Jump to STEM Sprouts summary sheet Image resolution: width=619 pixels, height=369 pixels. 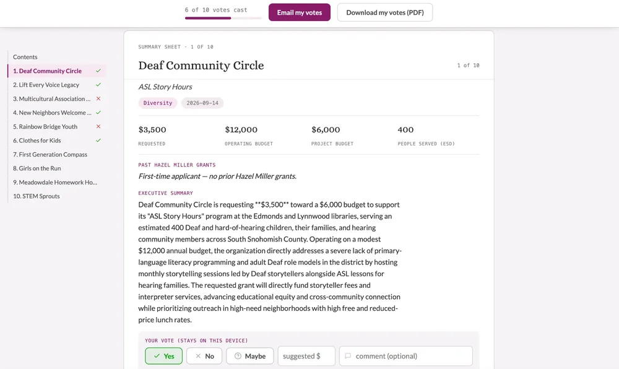coord(37,196)
